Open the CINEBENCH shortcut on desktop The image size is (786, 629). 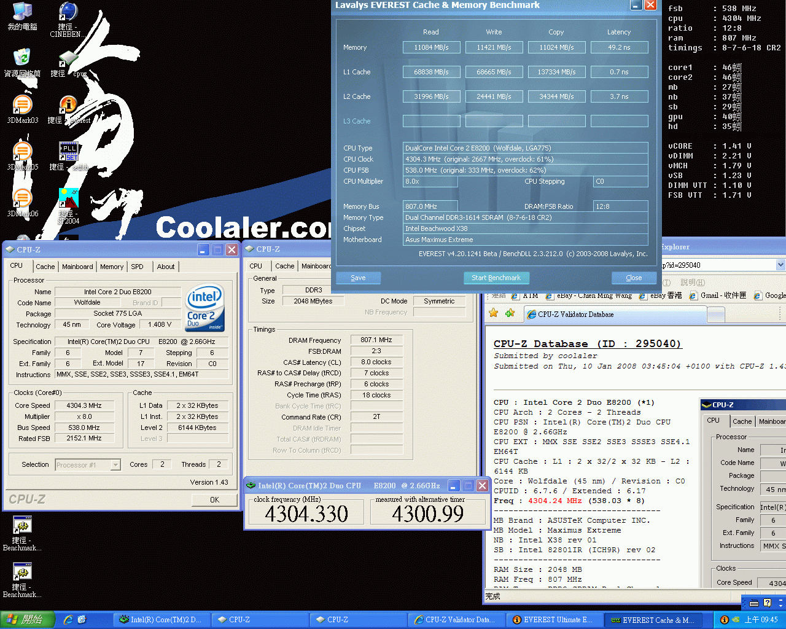[x=68, y=20]
